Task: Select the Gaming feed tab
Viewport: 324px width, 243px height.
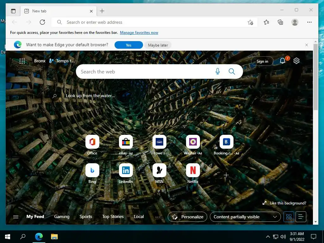Action: coord(62,216)
